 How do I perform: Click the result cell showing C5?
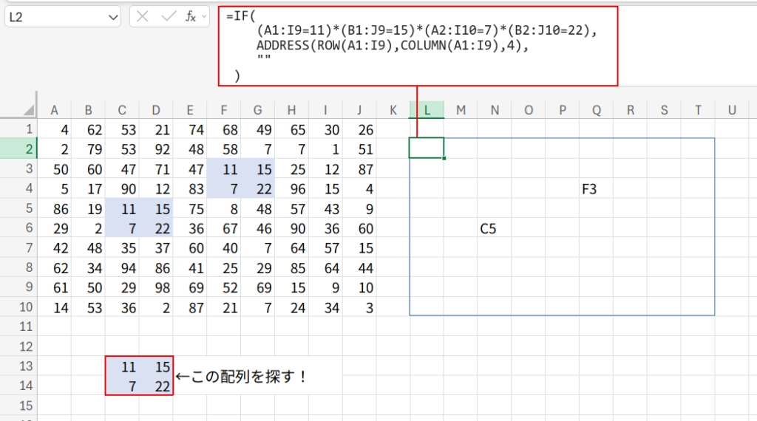point(495,228)
